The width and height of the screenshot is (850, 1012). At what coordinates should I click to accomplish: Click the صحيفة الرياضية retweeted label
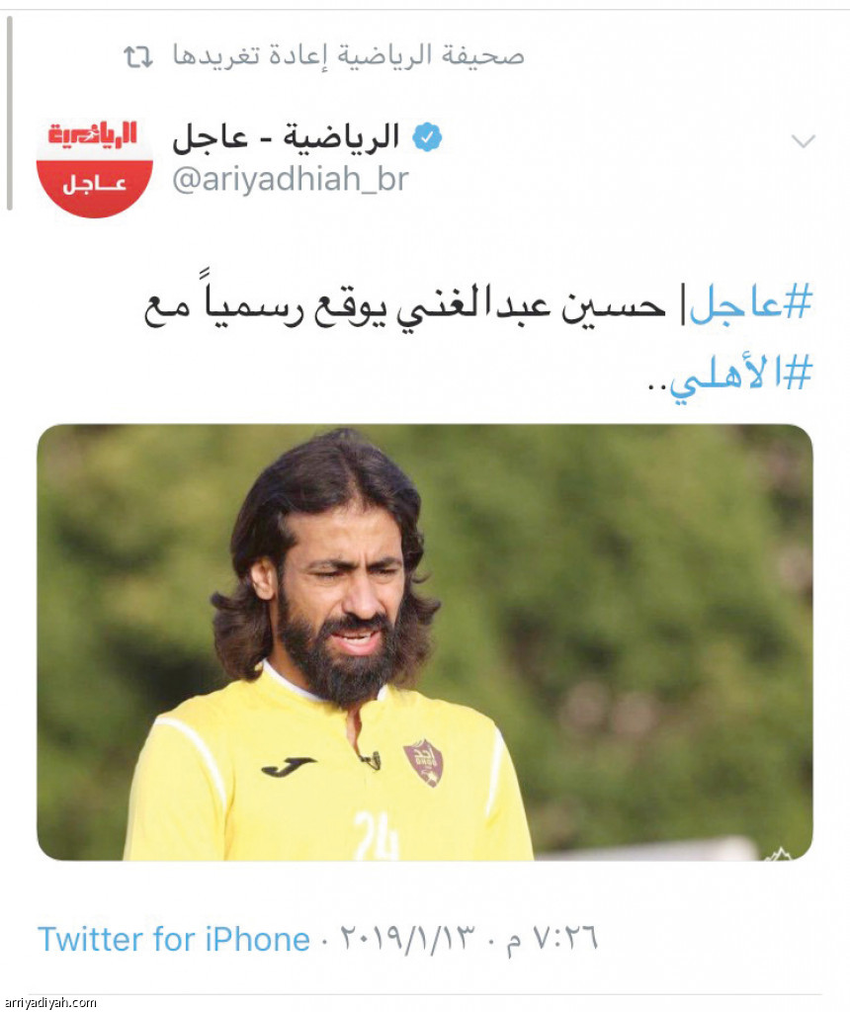point(348,55)
